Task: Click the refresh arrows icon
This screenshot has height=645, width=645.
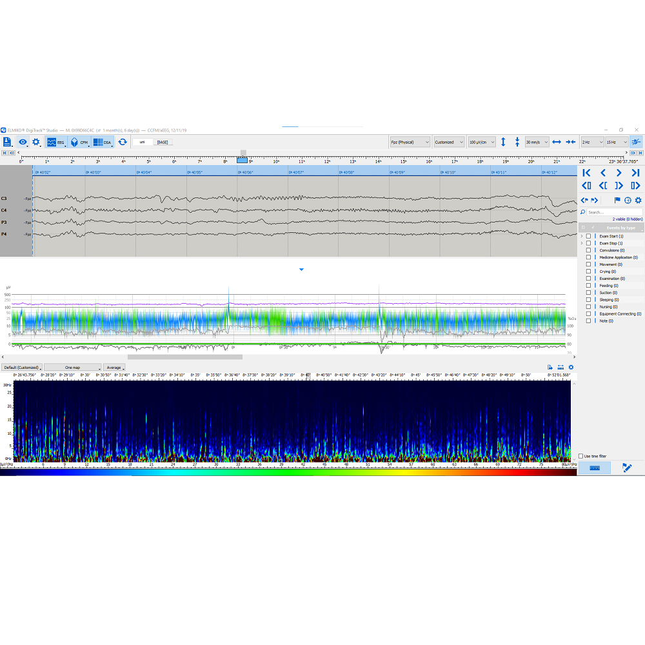Action: pyautogui.click(x=123, y=142)
